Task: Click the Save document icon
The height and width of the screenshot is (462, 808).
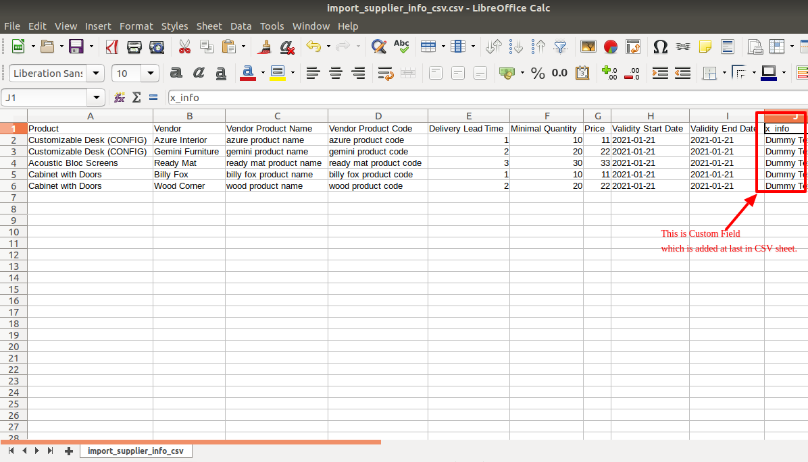Action: 76,47
